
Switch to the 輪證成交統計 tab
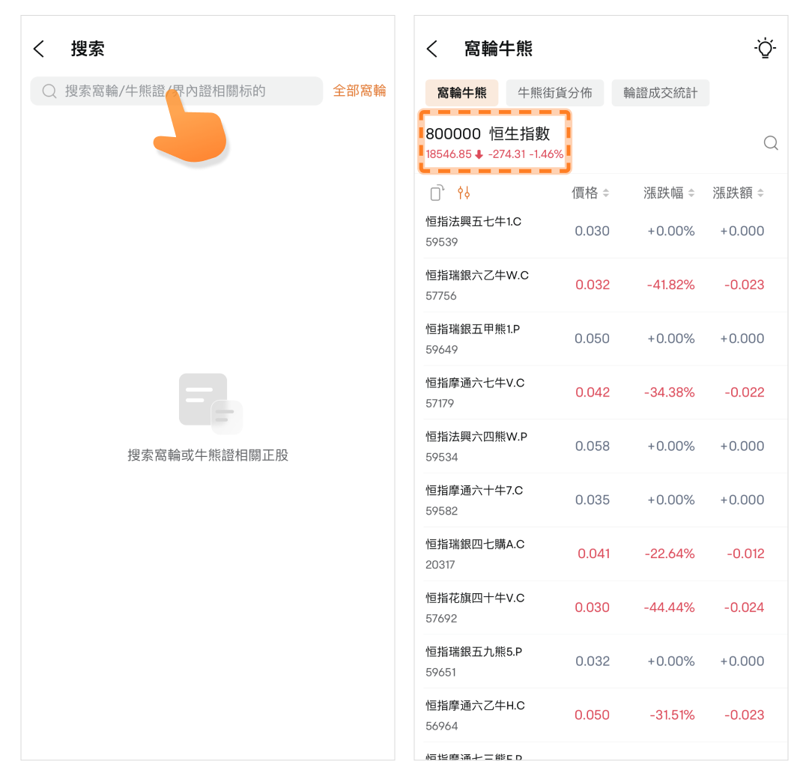point(660,93)
